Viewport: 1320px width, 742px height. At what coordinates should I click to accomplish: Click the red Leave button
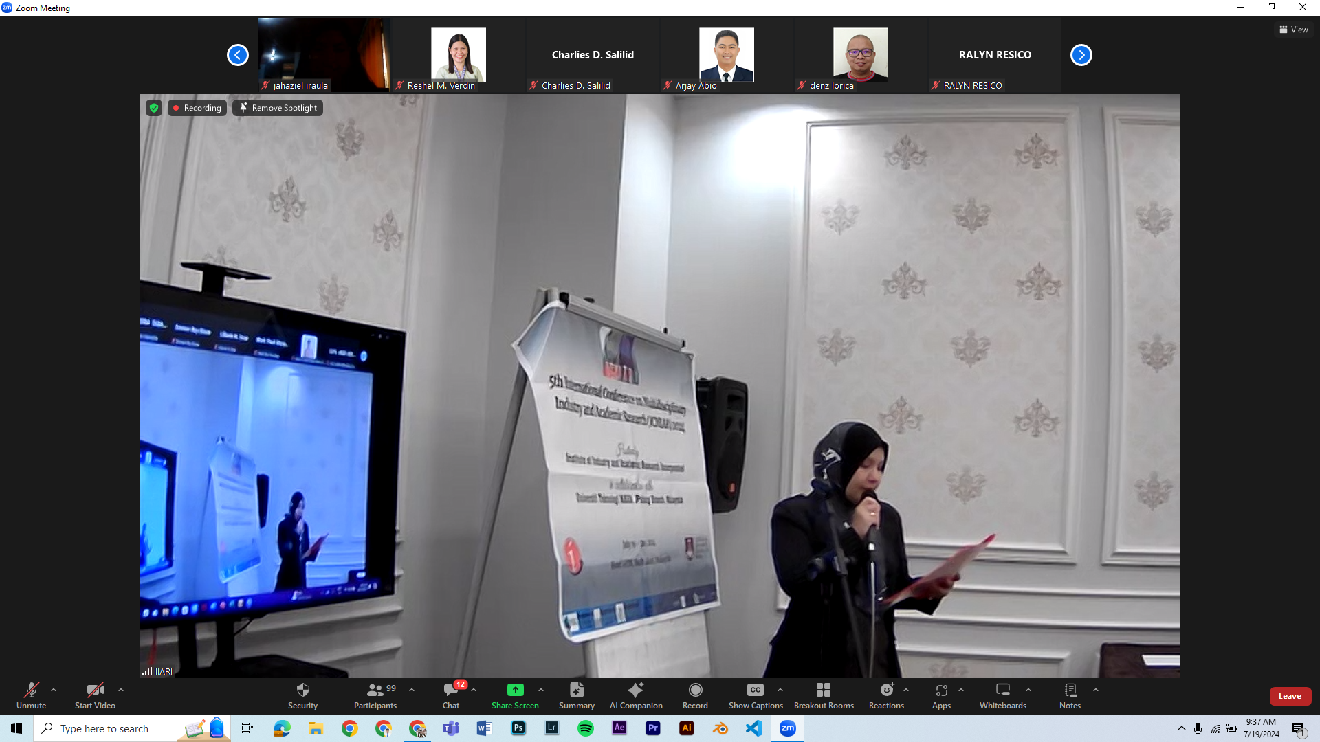[x=1290, y=696]
